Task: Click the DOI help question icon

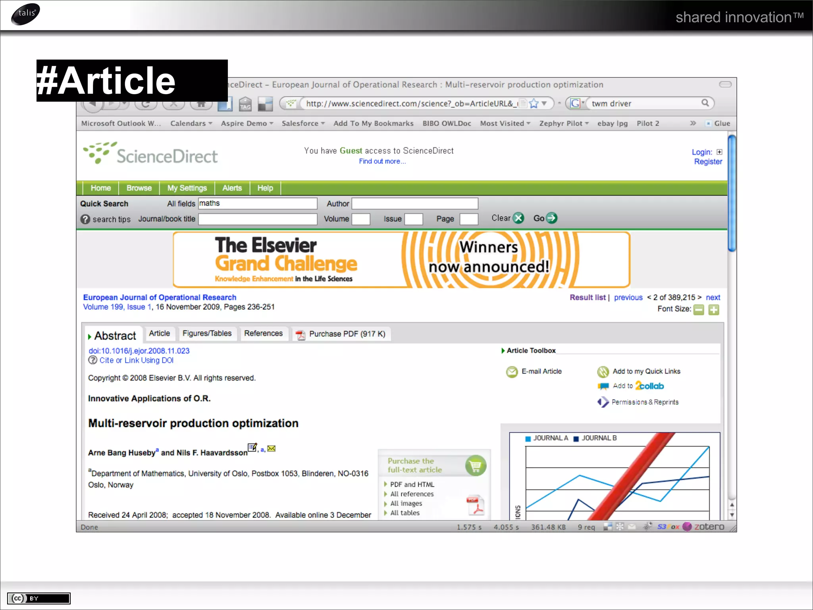Action: tap(92, 360)
